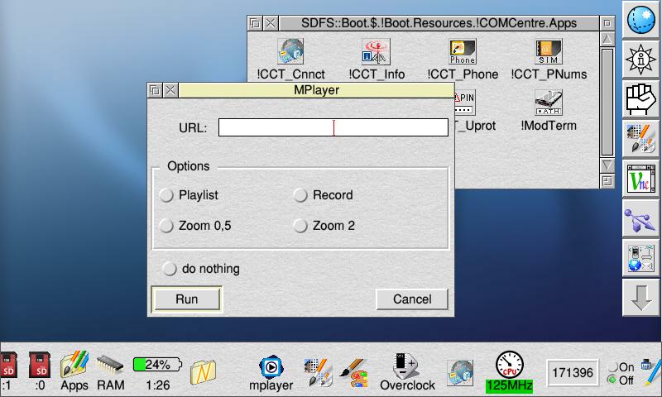Select the Playlist option
The height and width of the screenshot is (397, 662).
point(167,195)
